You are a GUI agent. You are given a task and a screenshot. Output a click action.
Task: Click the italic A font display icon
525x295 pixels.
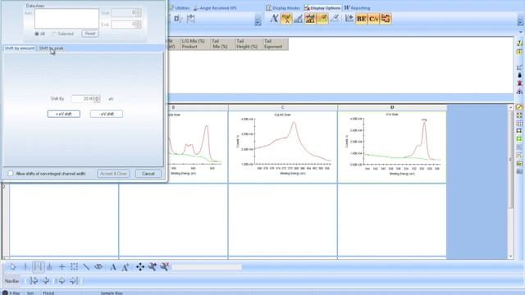pos(274,19)
